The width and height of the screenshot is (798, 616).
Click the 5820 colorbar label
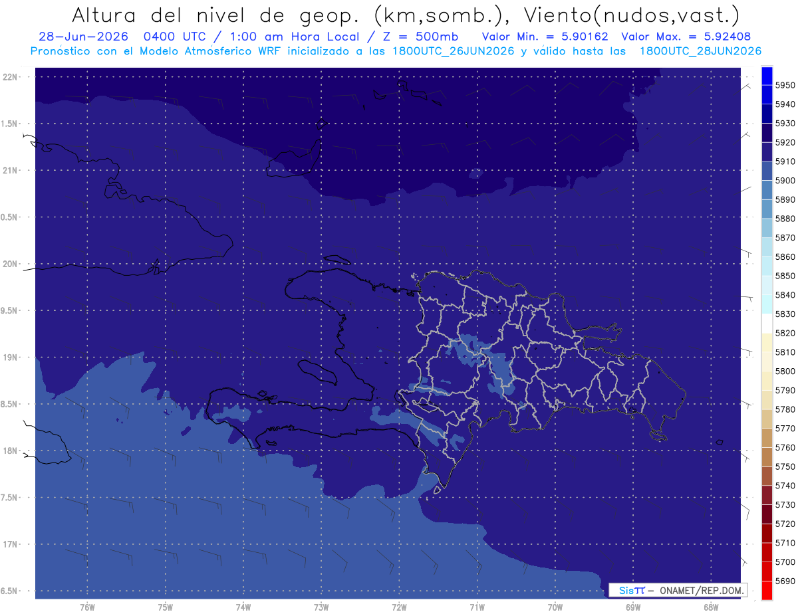(785, 333)
